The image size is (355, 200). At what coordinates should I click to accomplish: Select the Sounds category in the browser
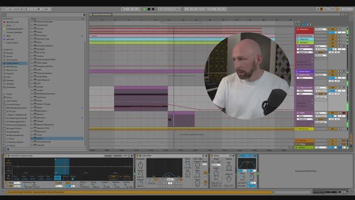pos(10,53)
